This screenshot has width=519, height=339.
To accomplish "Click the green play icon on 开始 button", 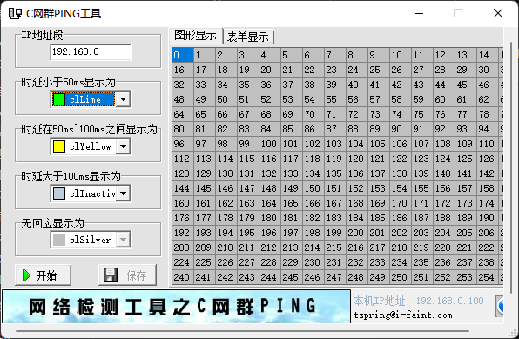I will click(x=26, y=275).
